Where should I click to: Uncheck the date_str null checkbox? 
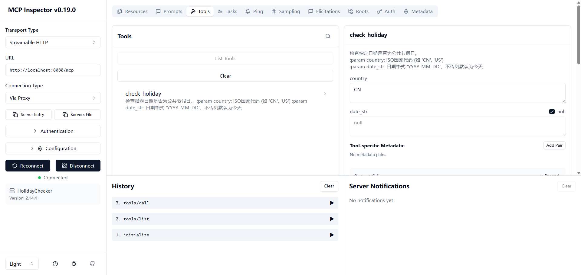[x=552, y=112]
